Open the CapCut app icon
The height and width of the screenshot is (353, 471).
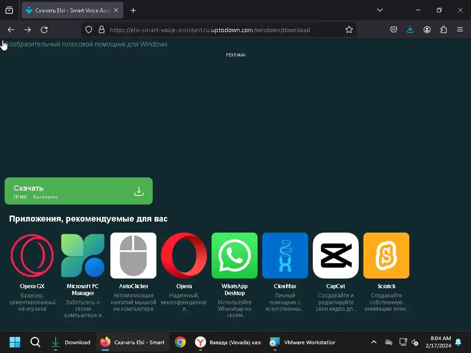(x=336, y=256)
